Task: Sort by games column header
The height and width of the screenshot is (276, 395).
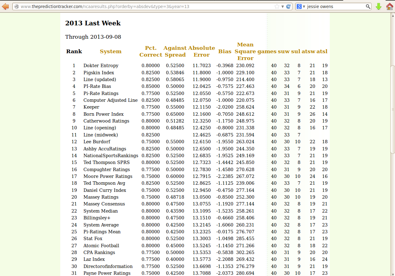Action: [x=267, y=51]
